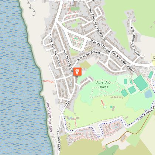Select the Rue Edmond de Palézieux label
This screenshot has width=155, height=155.
(x=97, y=24)
